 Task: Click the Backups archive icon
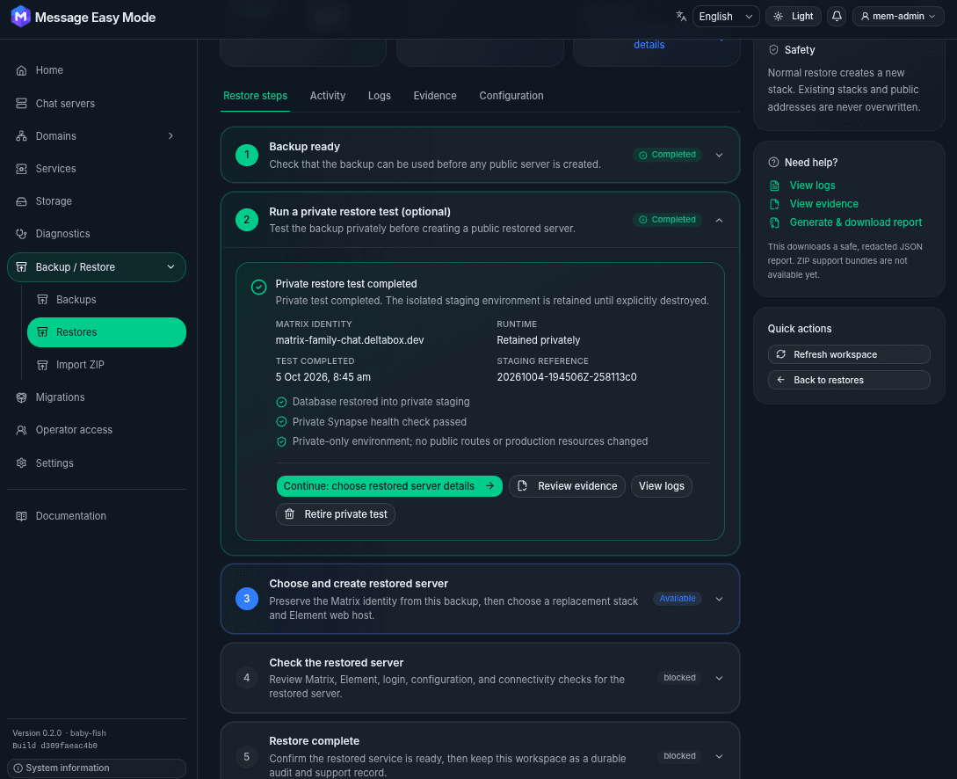coord(42,300)
